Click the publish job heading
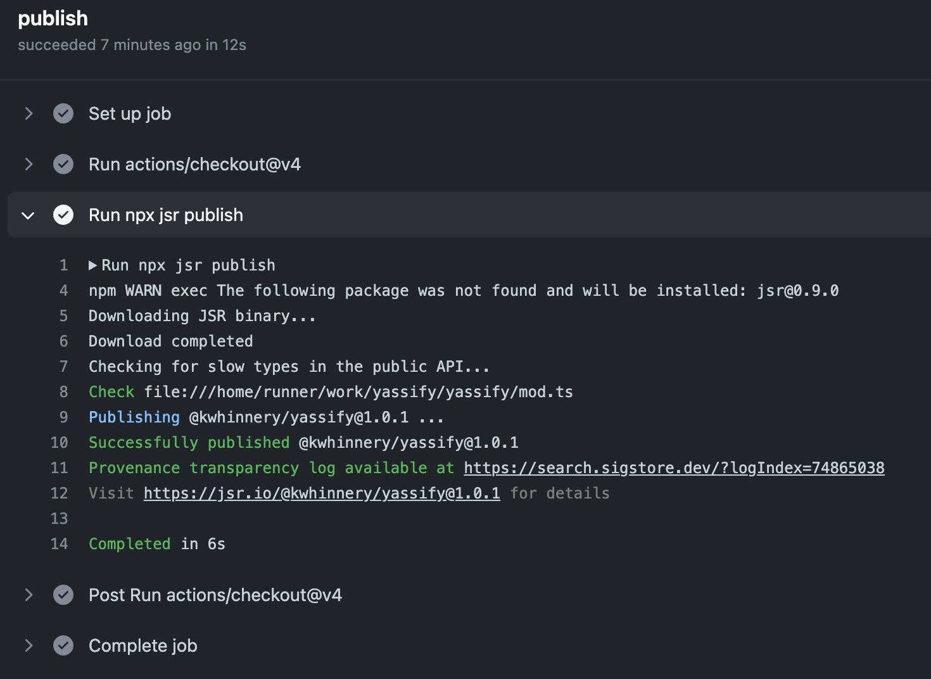Viewport: 931px width, 679px height. [x=53, y=18]
